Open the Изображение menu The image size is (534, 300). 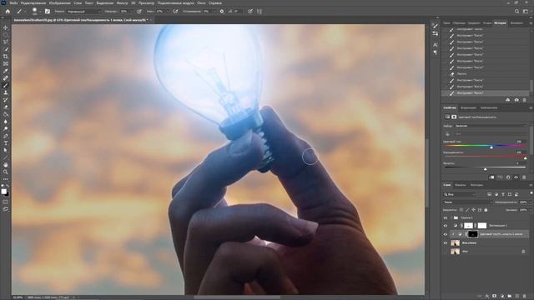[x=59, y=2]
